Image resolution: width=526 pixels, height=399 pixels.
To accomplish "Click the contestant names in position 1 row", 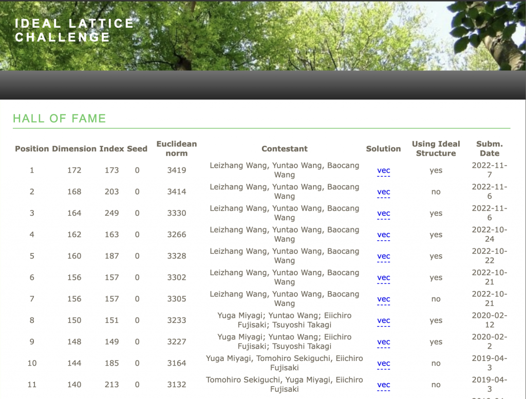I will pyautogui.click(x=285, y=170).
